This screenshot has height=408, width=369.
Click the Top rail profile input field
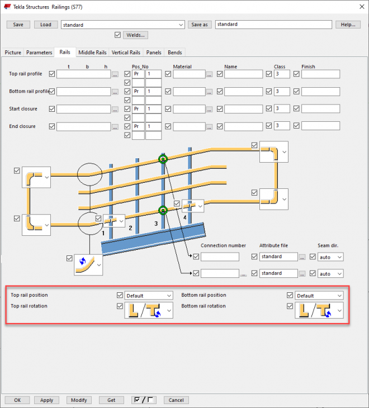point(83,74)
